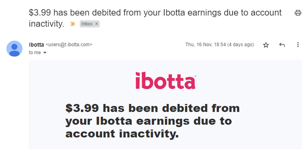The height and width of the screenshot is (149, 306).
Task: Click the Thu, 16 Nov, 18:54 timestamp
Action: (x=205, y=45)
